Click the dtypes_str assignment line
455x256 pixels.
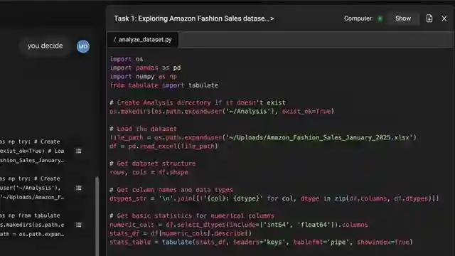274,198
